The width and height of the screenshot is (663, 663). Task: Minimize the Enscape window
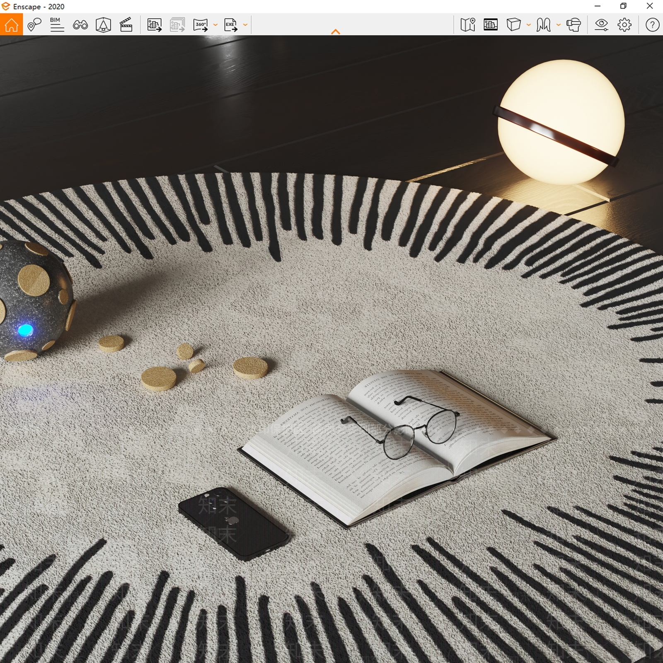click(x=598, y=6)
